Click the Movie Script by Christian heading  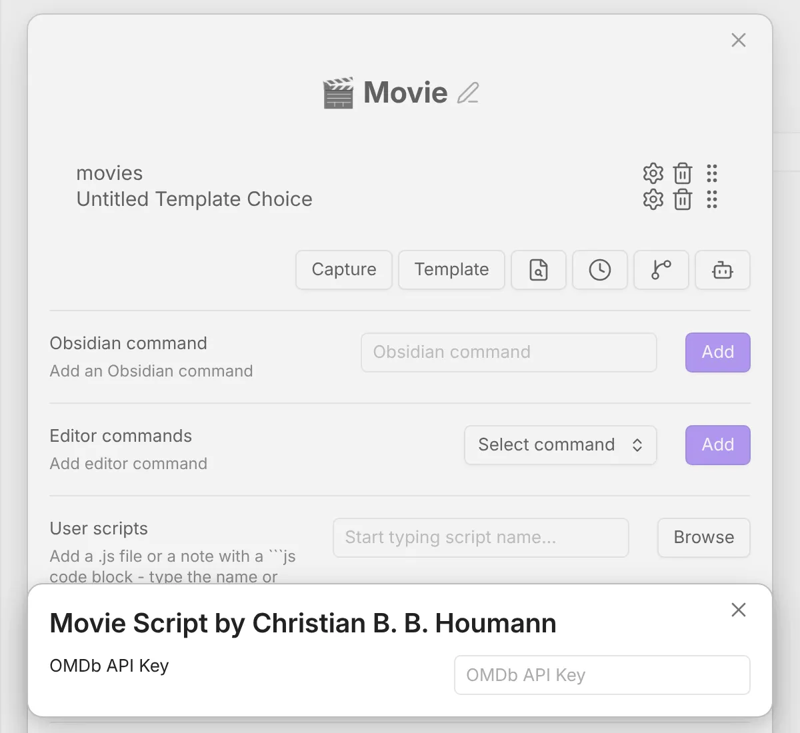pos(303,624)
